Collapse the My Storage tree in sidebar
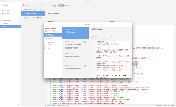The image size is (176, 107). tap(1, 20)
